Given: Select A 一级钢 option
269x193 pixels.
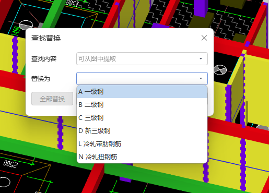Looking at the screenshot, I should tap(142, 92).
